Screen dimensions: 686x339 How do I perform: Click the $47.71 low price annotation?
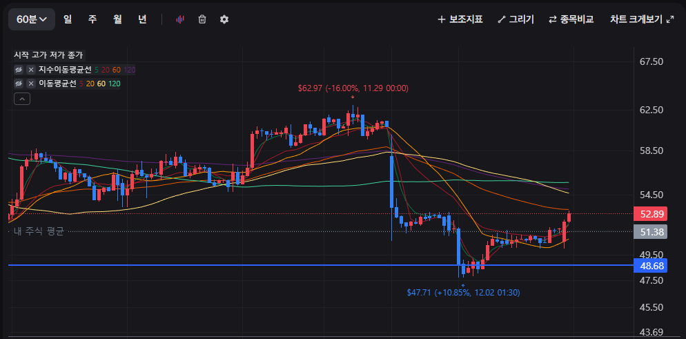point(463,292)
